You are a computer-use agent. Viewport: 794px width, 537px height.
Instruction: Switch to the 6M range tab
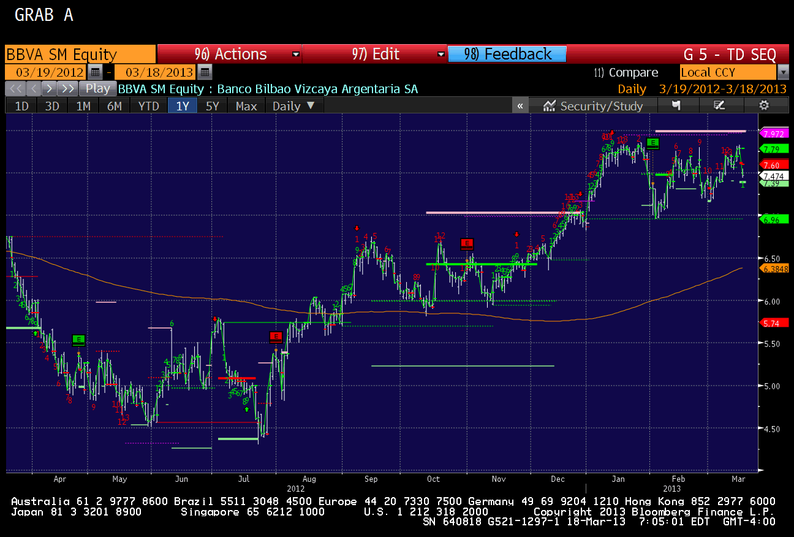click(115, 105)
